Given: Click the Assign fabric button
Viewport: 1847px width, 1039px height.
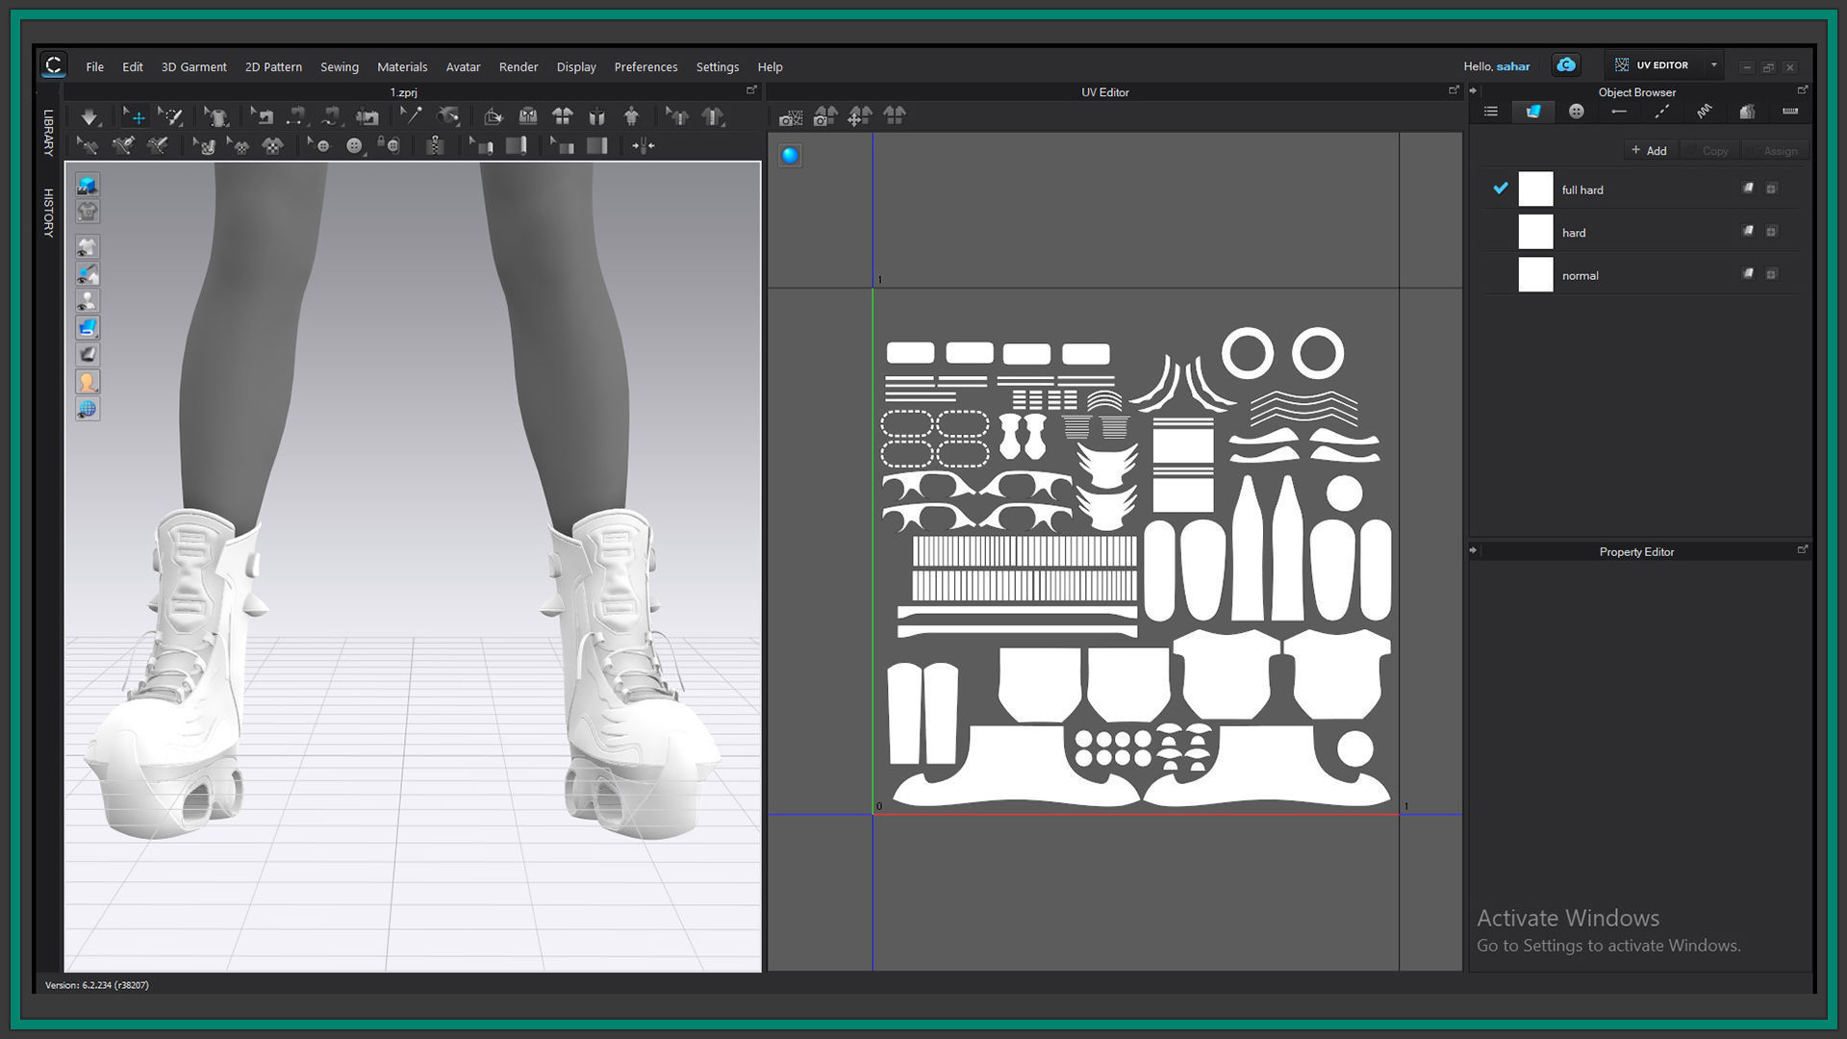Looking at the screenshot, I should click(1774, 150).
